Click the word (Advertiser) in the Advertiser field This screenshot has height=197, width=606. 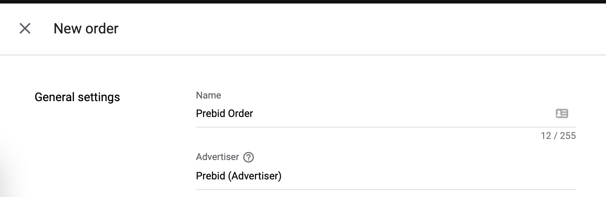coord(255,176)
